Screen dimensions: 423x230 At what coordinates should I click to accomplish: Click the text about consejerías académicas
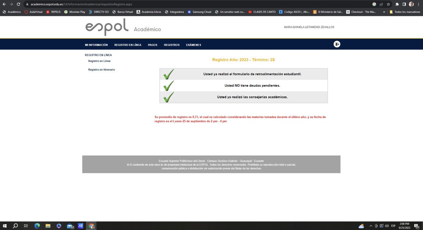click(252, 97)
